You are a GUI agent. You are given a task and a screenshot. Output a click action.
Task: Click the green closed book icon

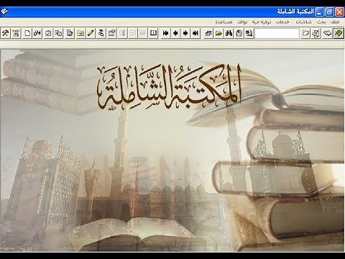[338, 33]
